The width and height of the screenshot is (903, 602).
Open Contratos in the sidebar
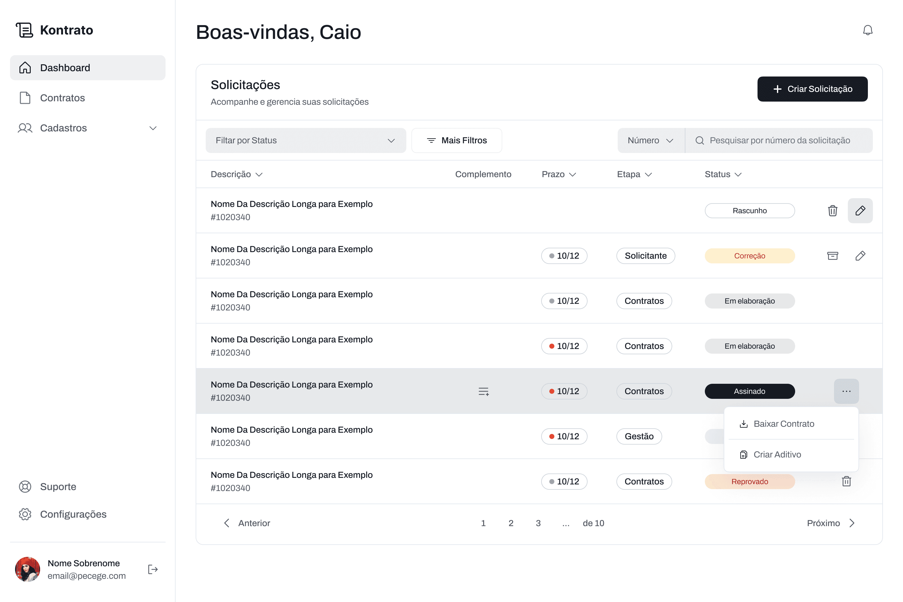(x=63, y=98)
